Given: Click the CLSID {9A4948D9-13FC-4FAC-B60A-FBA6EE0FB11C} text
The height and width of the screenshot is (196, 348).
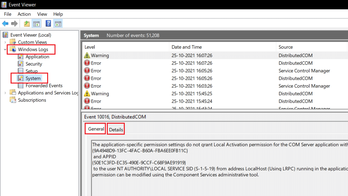Looking at the screenshot, I should (140, 150).
